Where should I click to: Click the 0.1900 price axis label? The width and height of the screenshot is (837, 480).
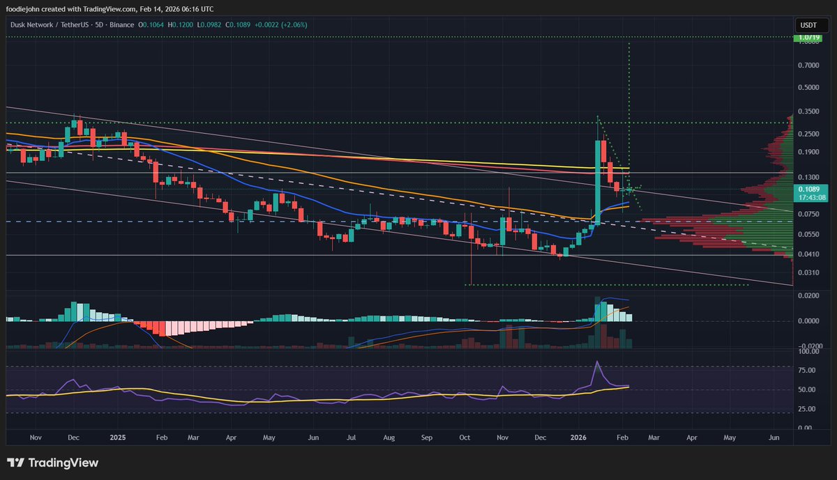click(809, 153)
